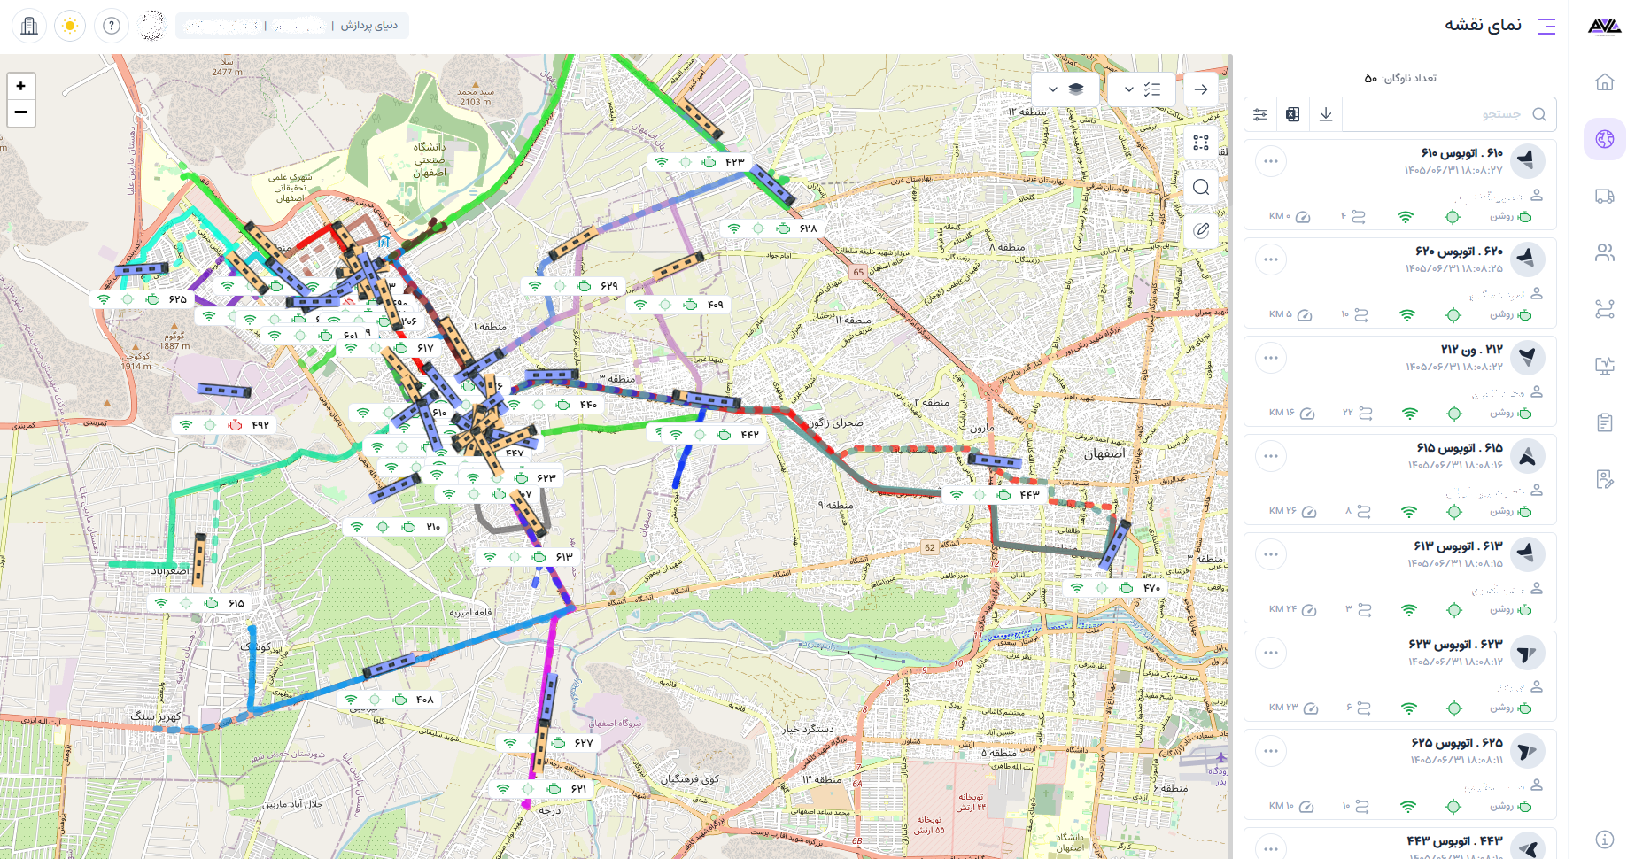This screenshot has height=859, width=1635.
Task: Click the map search magnifier button
Action: 1201,187
